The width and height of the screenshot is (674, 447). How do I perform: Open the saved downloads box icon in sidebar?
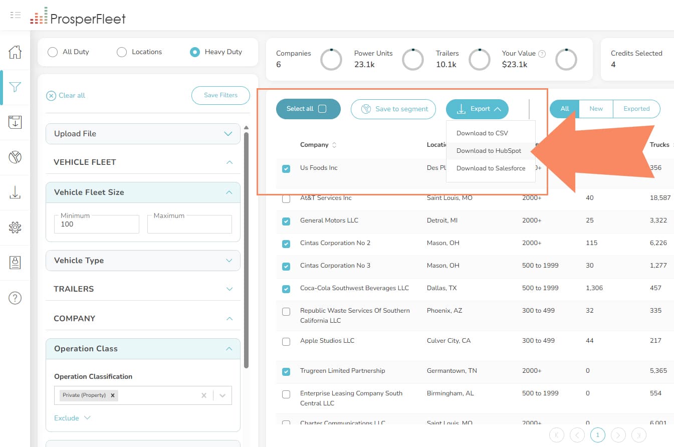(x=15, y=122)
